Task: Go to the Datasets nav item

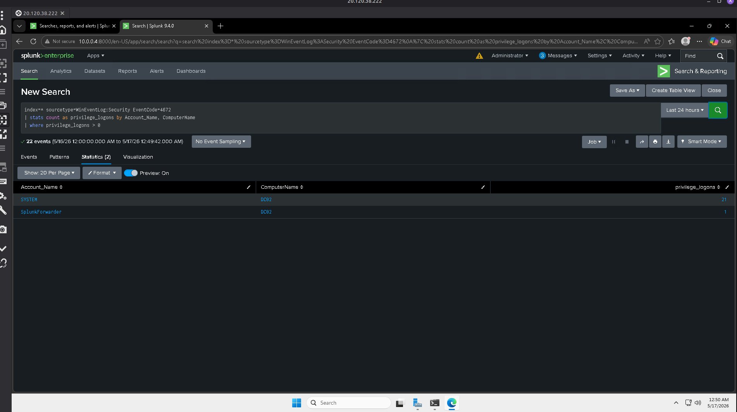Action: pos(95,71)
